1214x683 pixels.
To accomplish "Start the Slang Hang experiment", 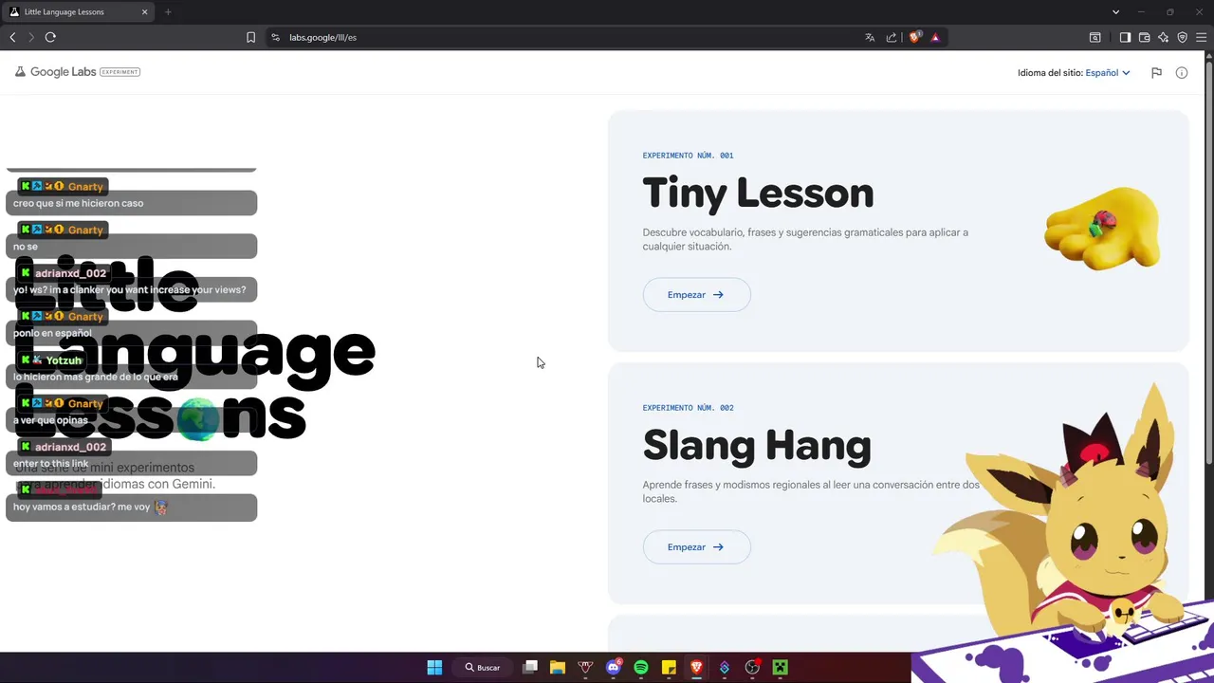I will 696,546.
